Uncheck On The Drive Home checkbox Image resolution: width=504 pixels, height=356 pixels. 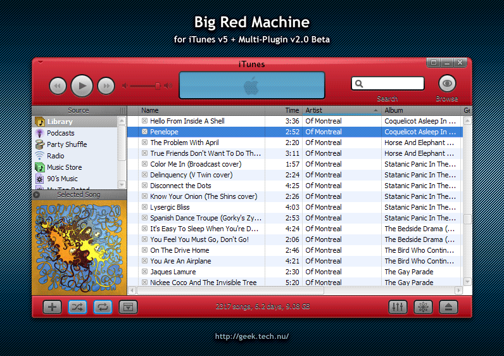tap(144, 250)
